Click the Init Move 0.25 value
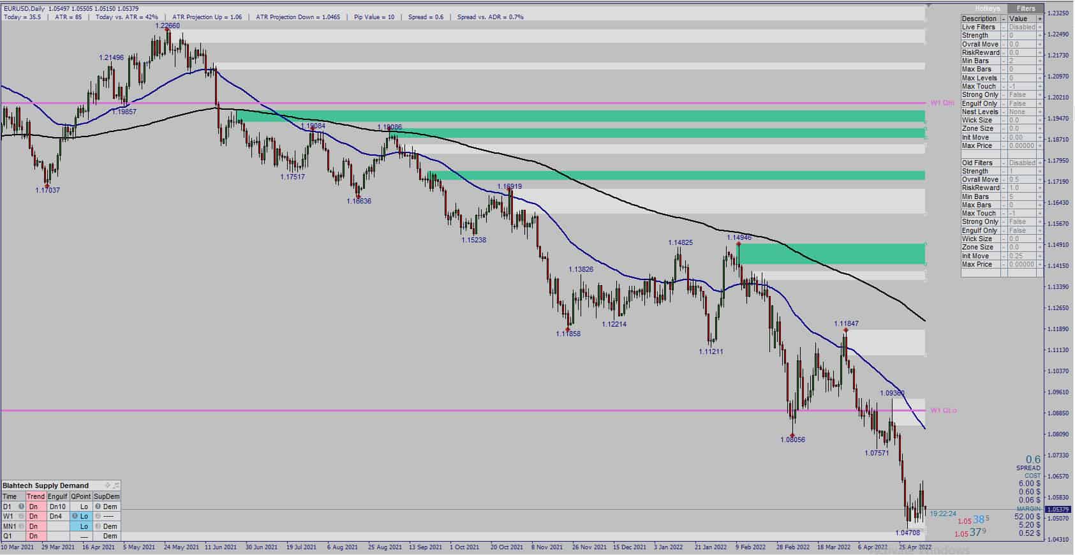This screenshot has height=555, width=1075. coord(1022,256)
